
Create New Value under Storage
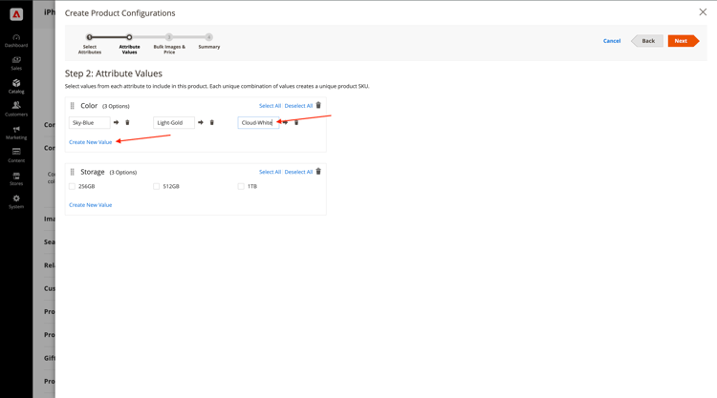click(x=91, y=205)
